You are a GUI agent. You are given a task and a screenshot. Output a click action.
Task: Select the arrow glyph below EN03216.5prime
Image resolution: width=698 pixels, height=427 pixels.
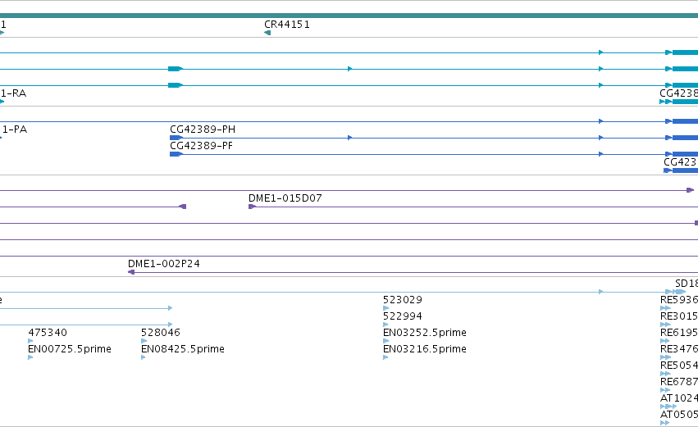[385, 357]
